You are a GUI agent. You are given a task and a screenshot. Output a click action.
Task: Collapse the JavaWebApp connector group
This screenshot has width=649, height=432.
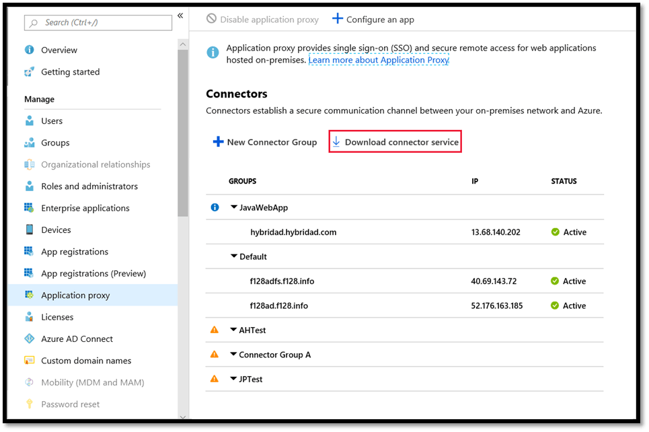[234, 207]
